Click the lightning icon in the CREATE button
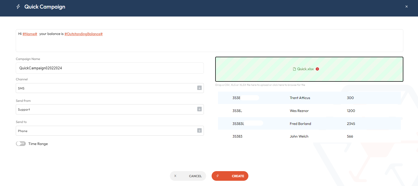 click(x=218, y=176)
